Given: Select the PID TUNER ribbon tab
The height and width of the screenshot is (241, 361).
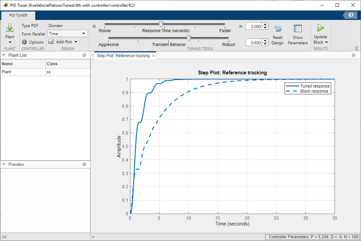Looking at the screenshot, I should pyautogui.click(x=19, y=15).
